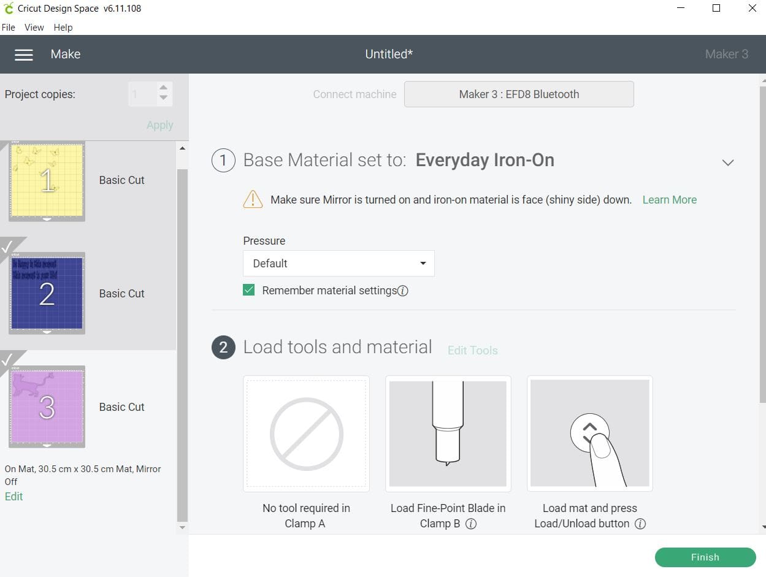Expand the Base Material section chevron
Screen dimensions: 766x577
point(728,162)
